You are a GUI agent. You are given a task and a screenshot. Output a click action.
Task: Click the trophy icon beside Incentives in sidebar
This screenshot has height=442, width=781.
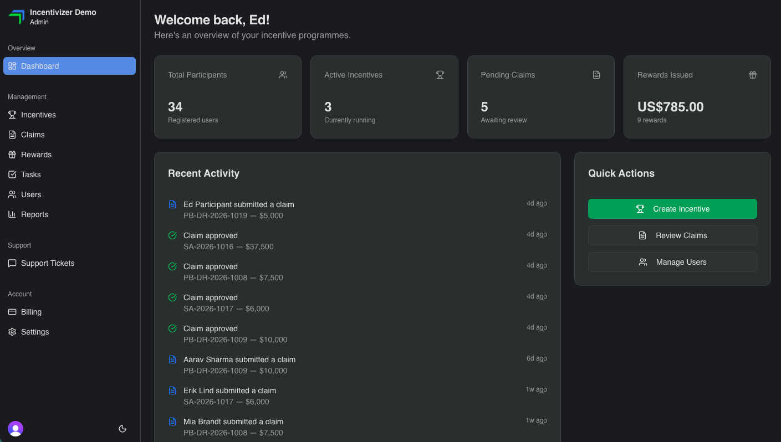coord(12,115)
